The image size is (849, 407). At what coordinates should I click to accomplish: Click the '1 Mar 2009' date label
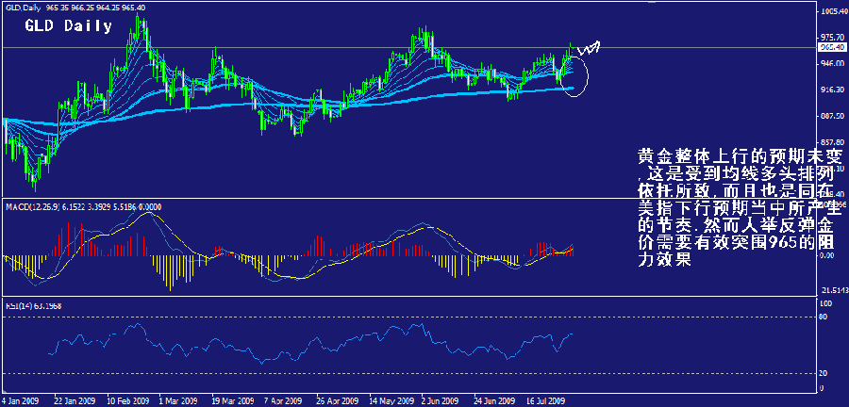pos(179,401)
